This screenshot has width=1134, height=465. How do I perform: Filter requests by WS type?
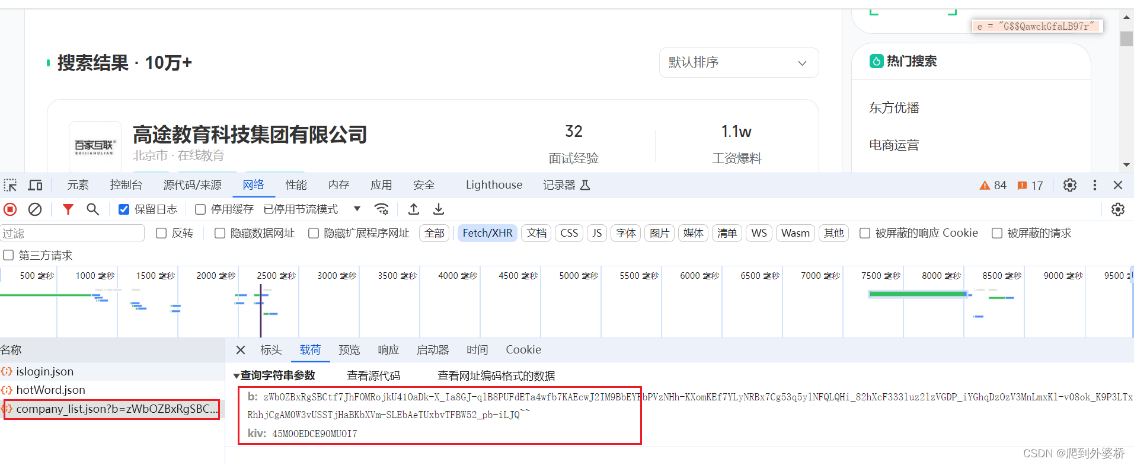(759, 233)
